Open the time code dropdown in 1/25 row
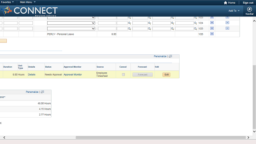Screen dimensions: 256x144 point(71,28)
